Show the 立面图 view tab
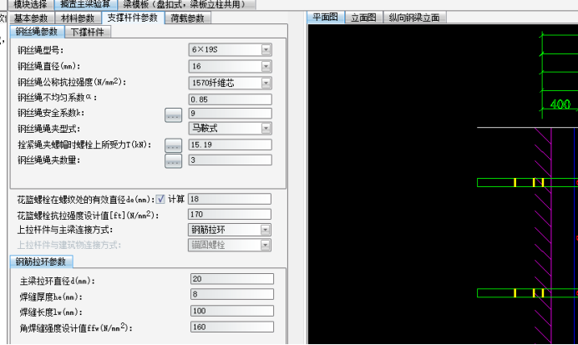The width and height of the screenshot is (578, 345). [364, 18]
